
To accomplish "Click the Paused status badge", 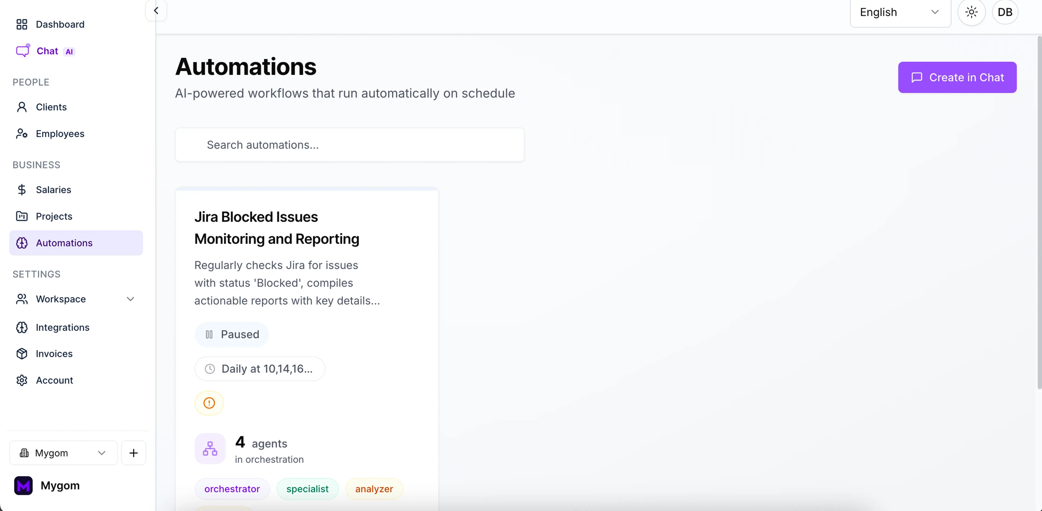I will [231, 334].
